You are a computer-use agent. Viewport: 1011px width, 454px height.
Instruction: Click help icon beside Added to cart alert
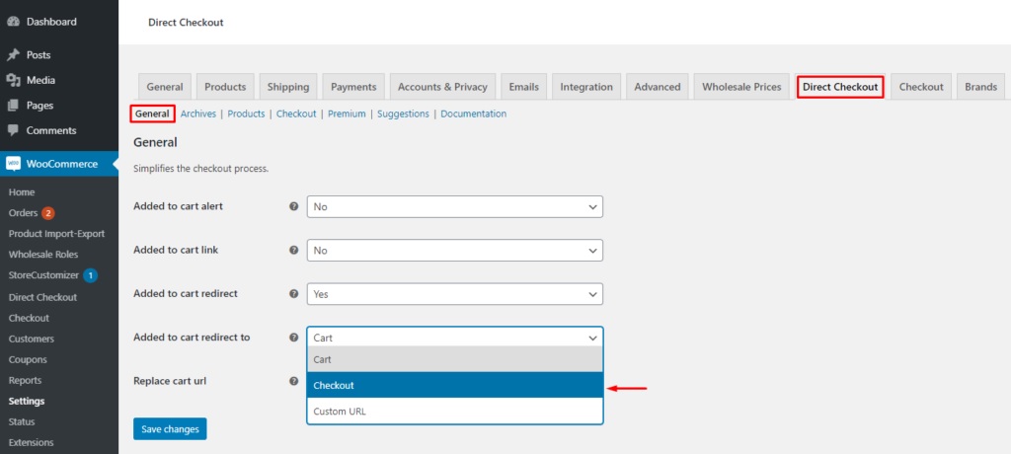(x=293, y=207)
